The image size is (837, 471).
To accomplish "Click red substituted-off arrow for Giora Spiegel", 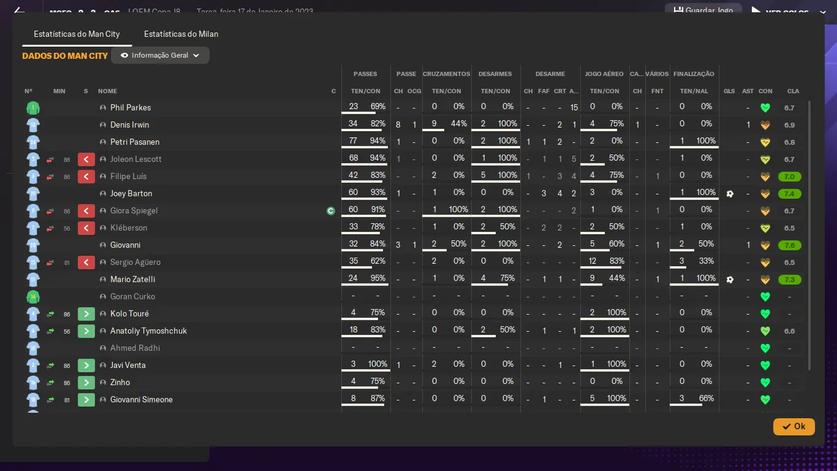I will pyautogui.click(x=86, y=211).
